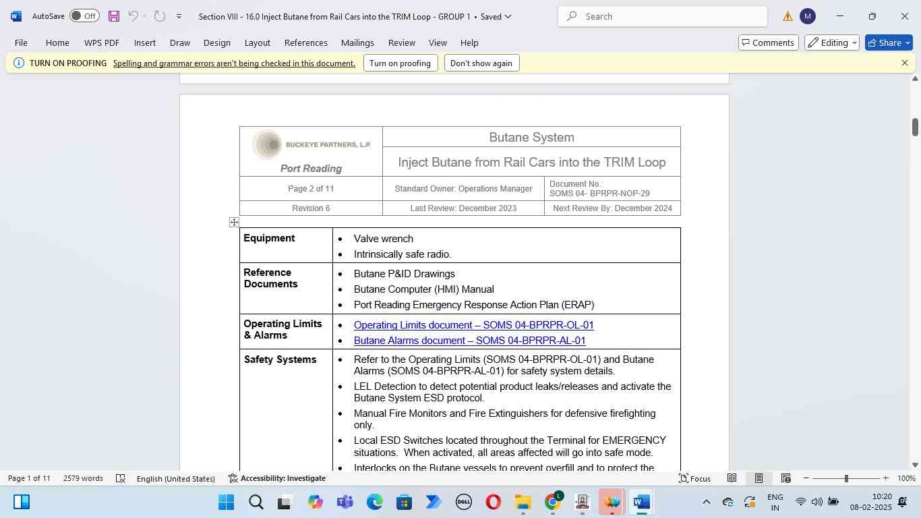921x518 pixels.
Task: Open the References tab
Action: tap(306, 42)
